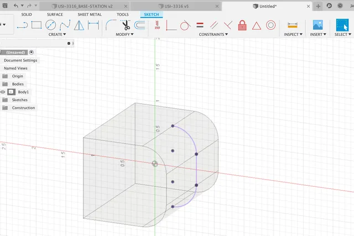Apply the Equal constraint
The height and width of the screenshot is (236, 354).
click(x=200, y=25)
